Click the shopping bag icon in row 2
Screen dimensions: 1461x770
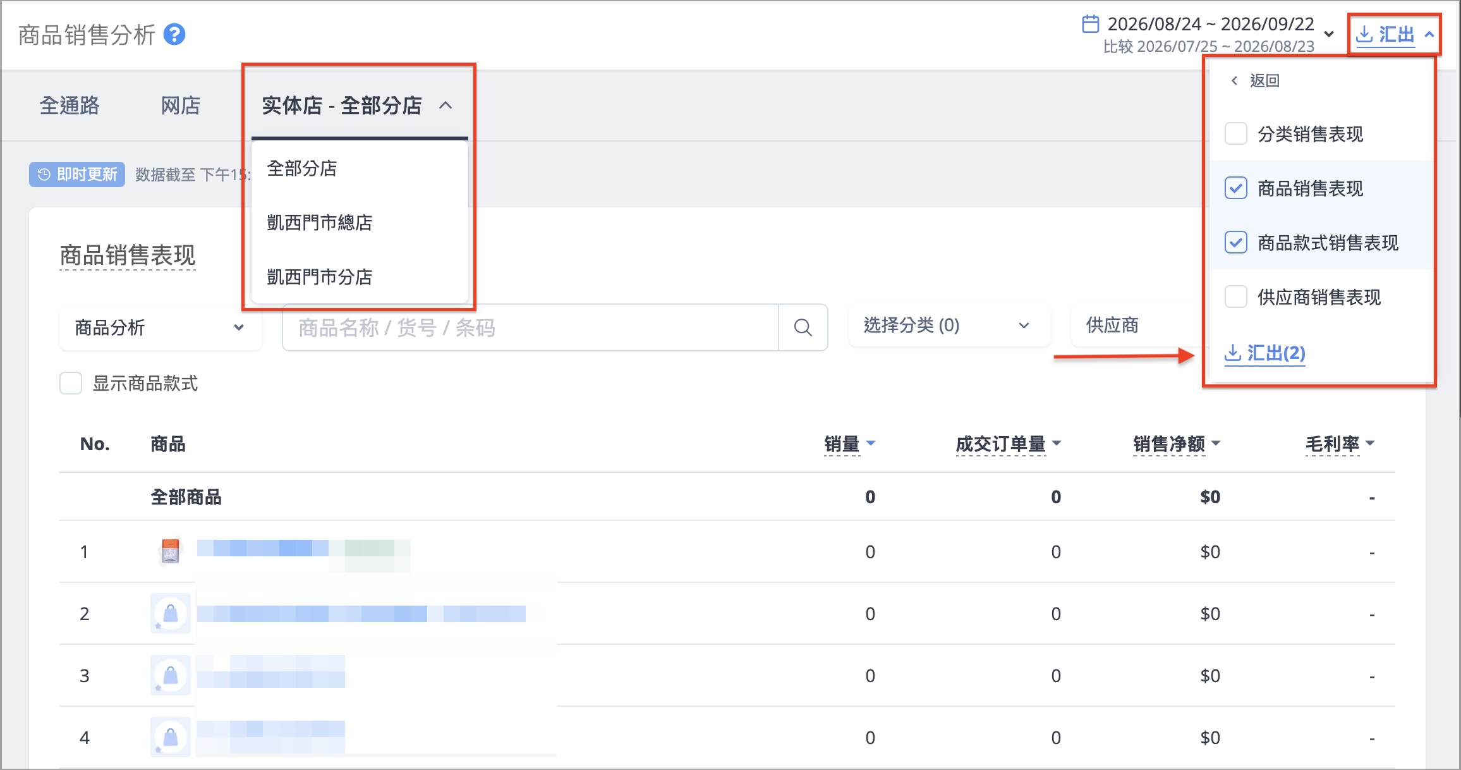[x=171, y=613]
